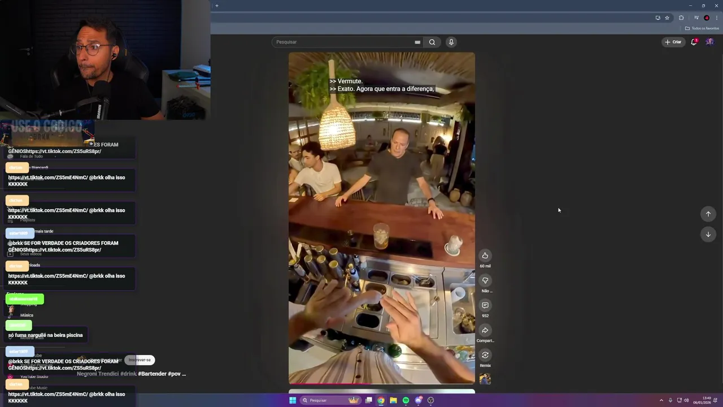Open Task View on the taskbar
This screenshot has width=723, height=407.
369,400
